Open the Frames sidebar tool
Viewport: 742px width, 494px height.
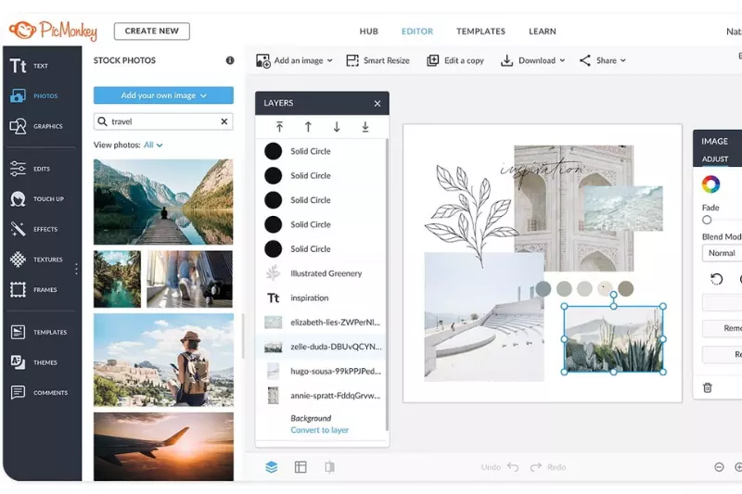(x=33, y=290)
